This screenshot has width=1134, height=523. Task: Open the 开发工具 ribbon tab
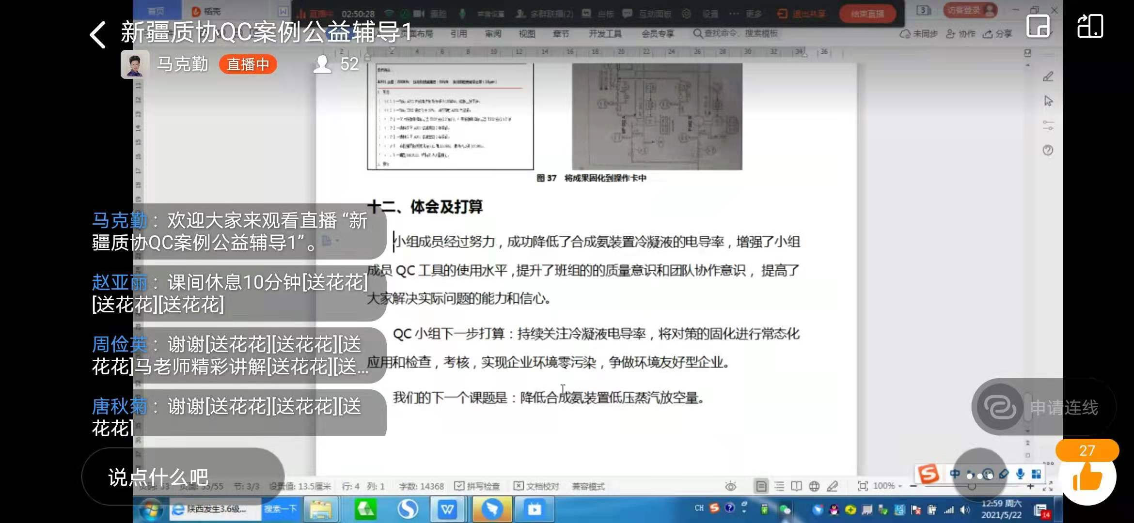tap(605, 33)
